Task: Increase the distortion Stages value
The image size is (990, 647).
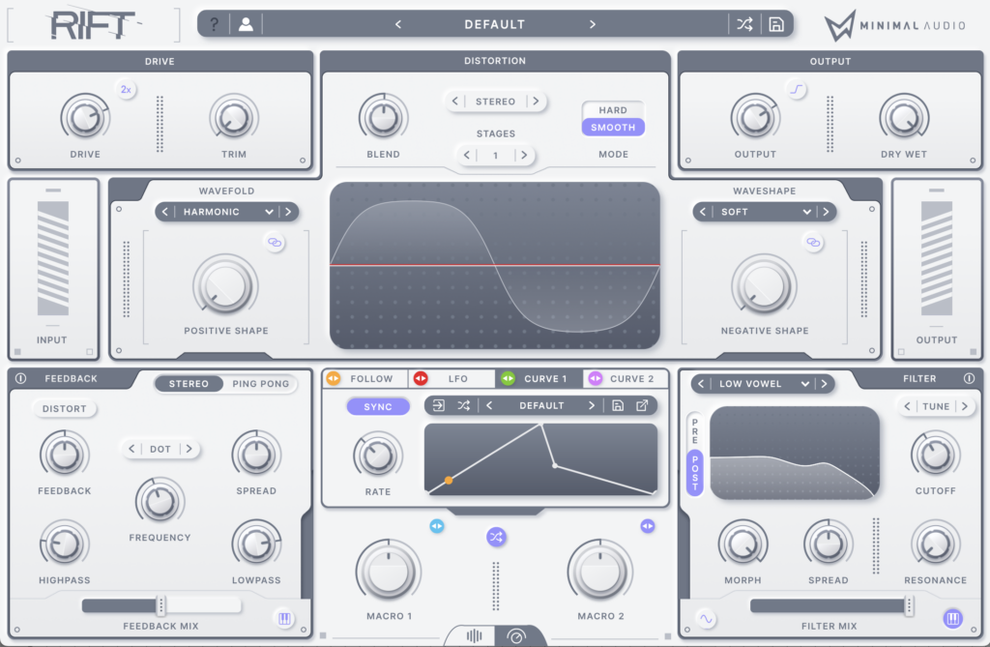Action: pyautogui.click(x=524, y=155)
